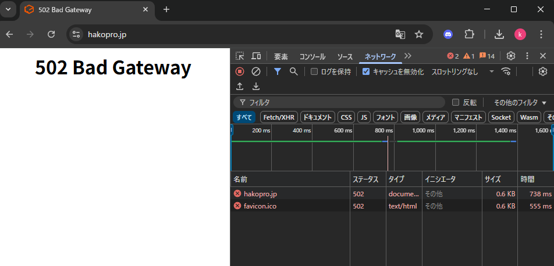
Task: Filter requests by Fetch/XHR
Action: 279,117
